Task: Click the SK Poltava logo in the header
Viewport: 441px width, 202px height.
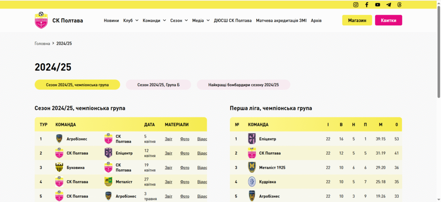Action: [41, 20]
